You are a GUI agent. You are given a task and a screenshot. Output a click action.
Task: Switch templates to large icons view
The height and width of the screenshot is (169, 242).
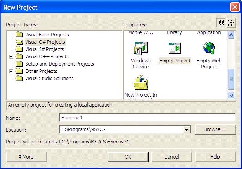[221, 23]
